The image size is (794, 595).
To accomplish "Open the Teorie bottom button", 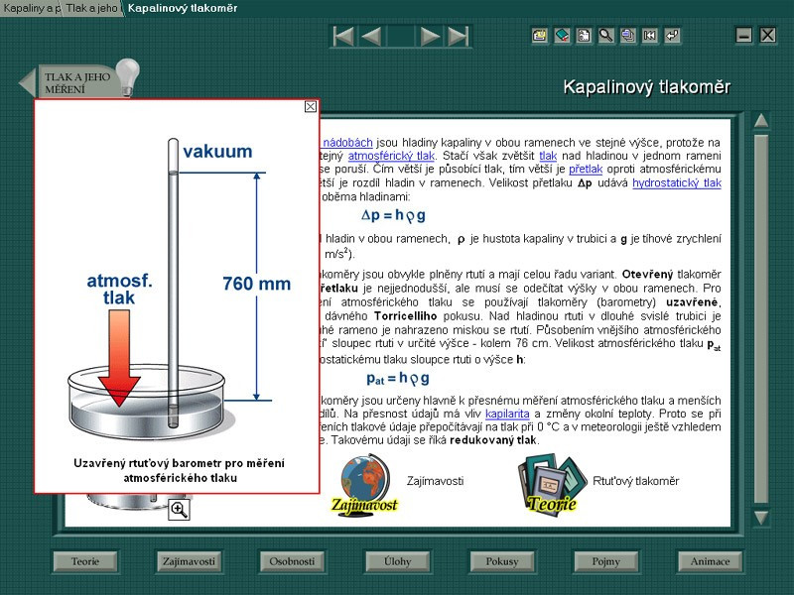I will (x=85, y=561).
